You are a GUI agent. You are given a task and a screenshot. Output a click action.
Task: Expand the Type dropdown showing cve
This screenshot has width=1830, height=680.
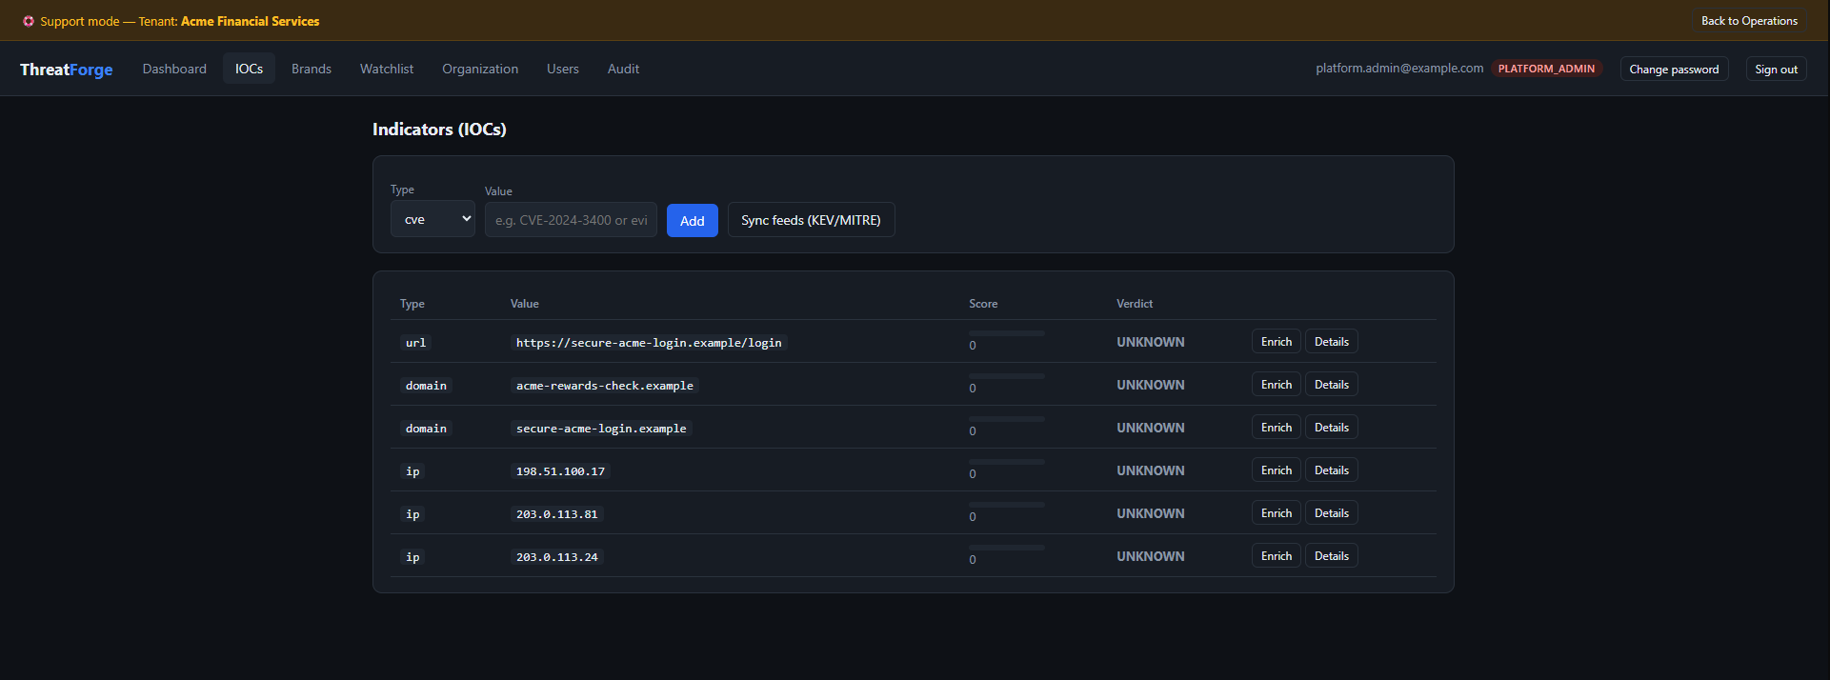[x=432, y=219]
